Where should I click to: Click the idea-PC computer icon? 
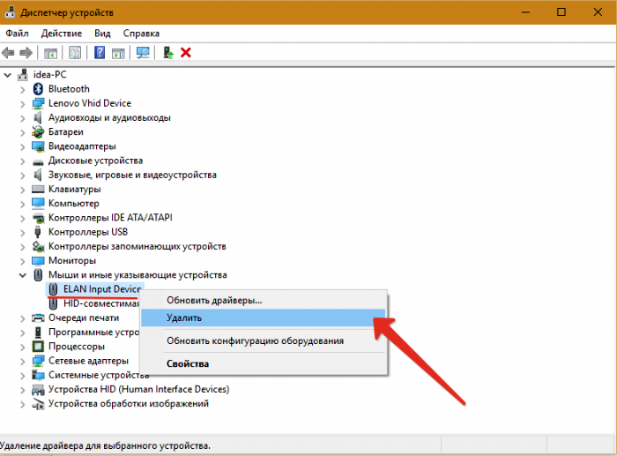23,75
